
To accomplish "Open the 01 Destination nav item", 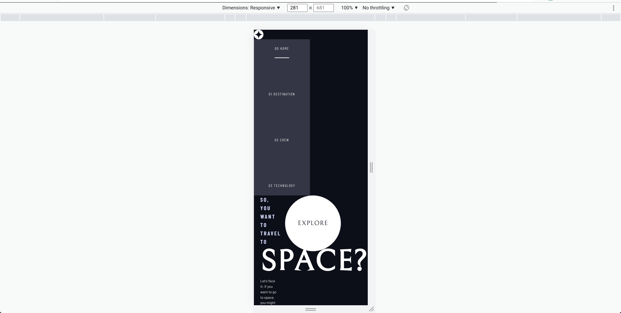I will 282,94.
